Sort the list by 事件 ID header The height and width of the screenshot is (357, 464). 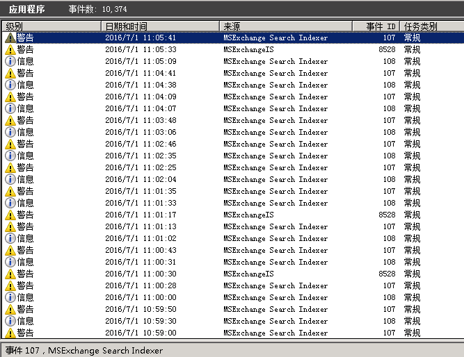tap(381, 26)
